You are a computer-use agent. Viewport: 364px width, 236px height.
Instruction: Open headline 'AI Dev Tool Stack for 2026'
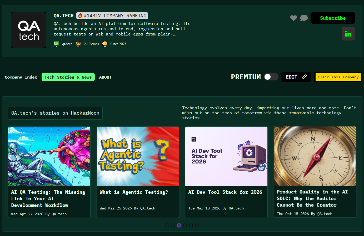(225, 192)
